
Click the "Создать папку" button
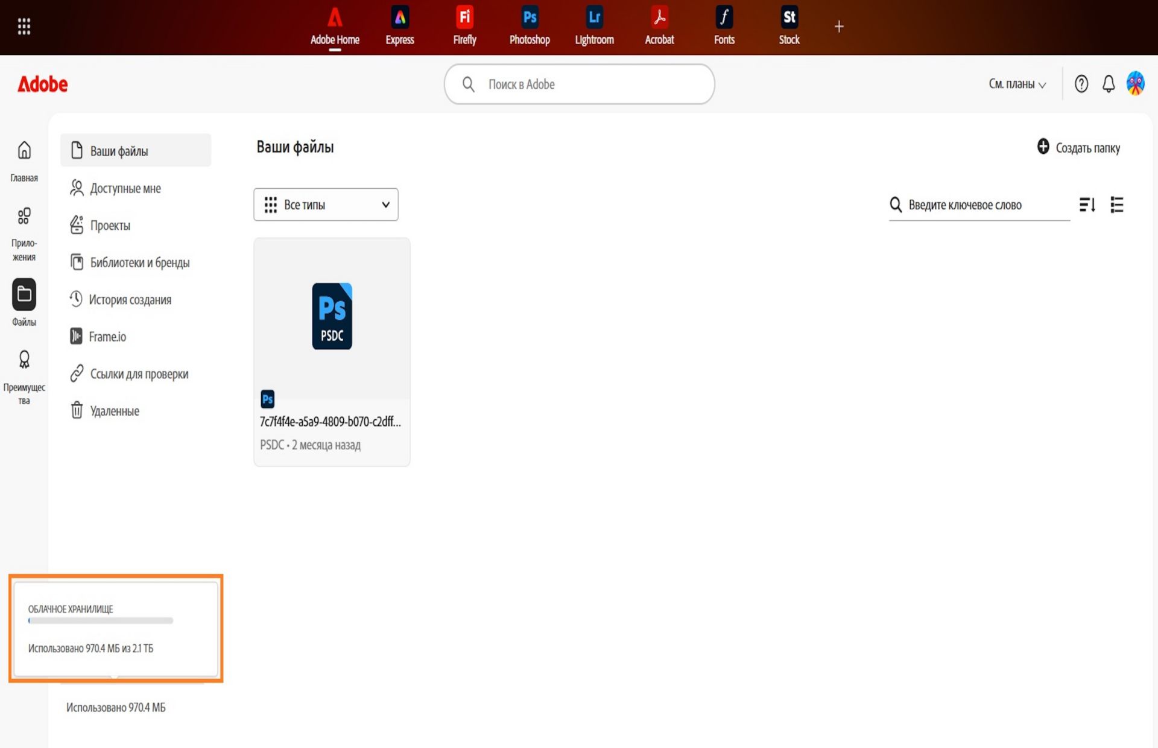point(1078,147)
